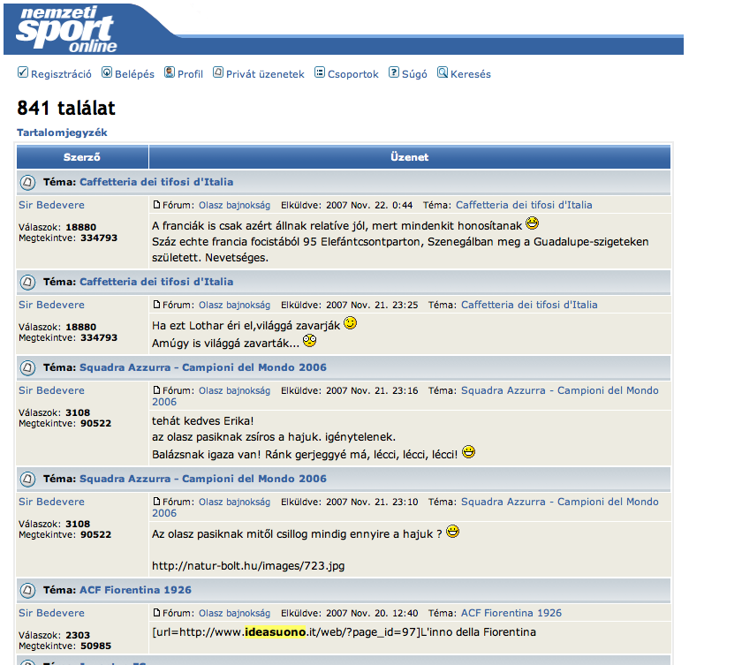
Task: Click the post icon of the Nov. 22. 0:44 message
Action: coord(157,205)
